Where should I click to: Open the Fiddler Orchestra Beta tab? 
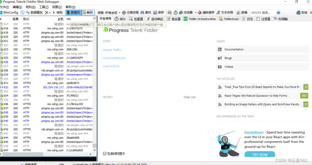click(199, 19)
